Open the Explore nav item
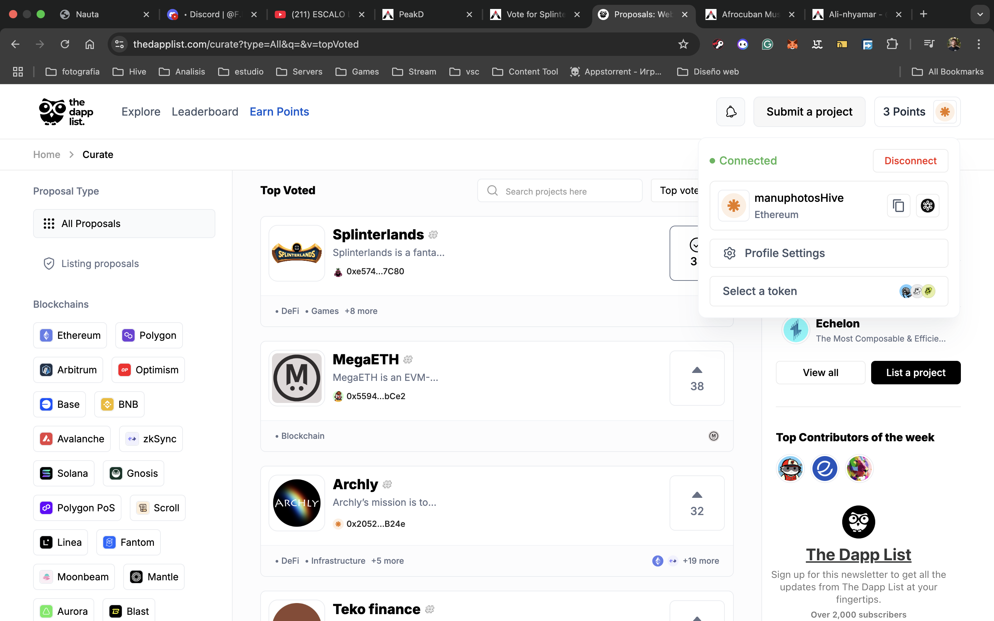Screen dimensions: 994x621 pyautogui.click(x=141, y=112)
